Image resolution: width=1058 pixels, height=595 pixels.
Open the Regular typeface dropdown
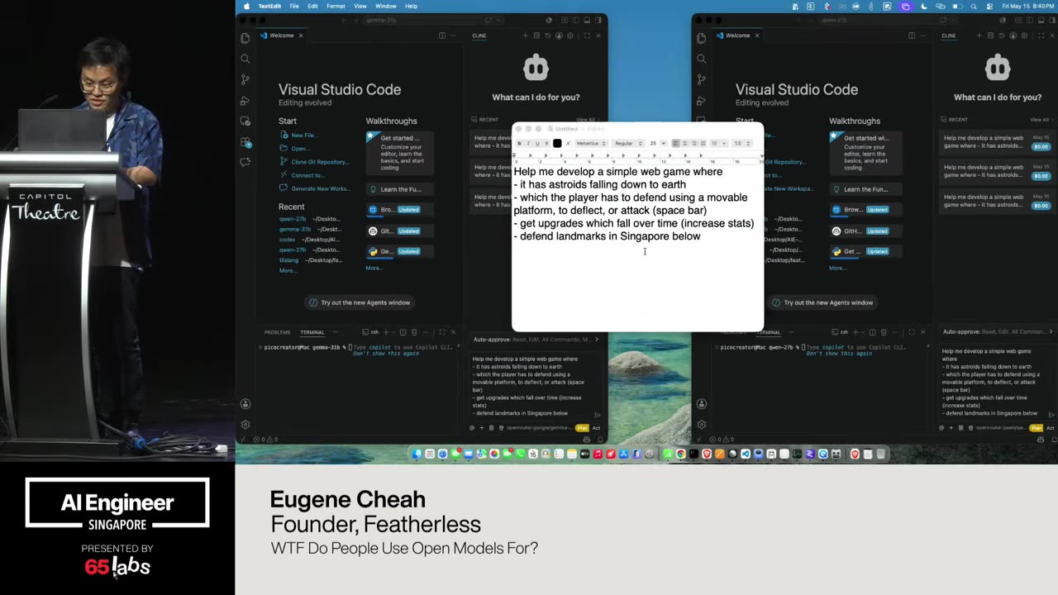[627, 143]
